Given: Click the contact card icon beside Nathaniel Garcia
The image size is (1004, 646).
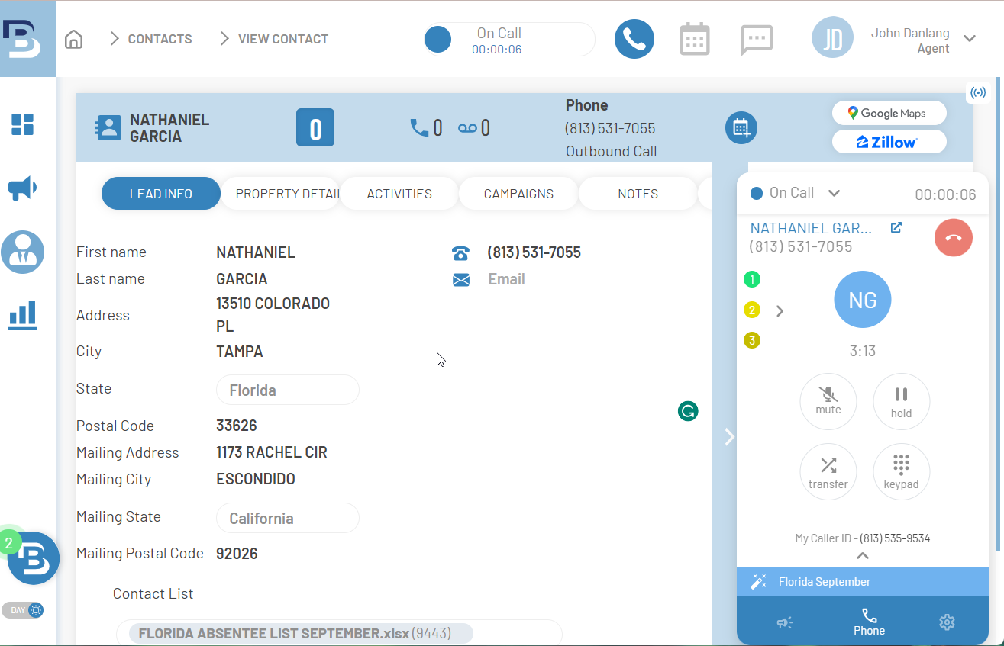Looking at the screenshot, I should click(x=108, y=128).
